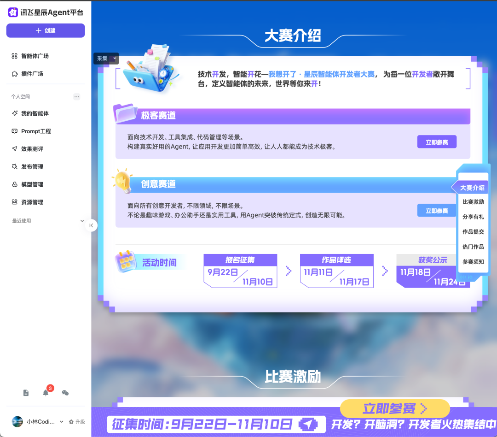Screen dimensions: 497x437
Task: Jump to 作品提交 in floating nav
Action: (x=473, y=232)
